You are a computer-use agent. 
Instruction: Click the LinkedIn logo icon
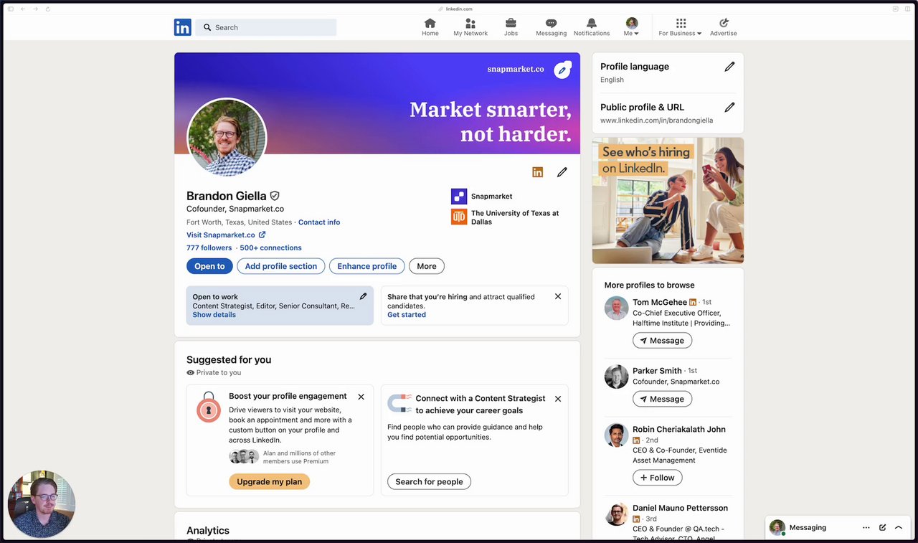pos(182,27)
